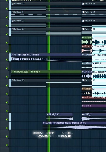Open the ZE..un audio clip menu icon
Screen dimensions: 106x152
[83, 46]
